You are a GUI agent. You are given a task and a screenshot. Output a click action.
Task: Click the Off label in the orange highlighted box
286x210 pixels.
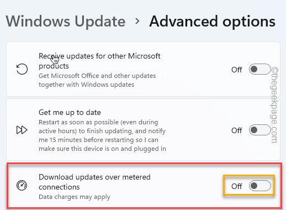[236, 186]
